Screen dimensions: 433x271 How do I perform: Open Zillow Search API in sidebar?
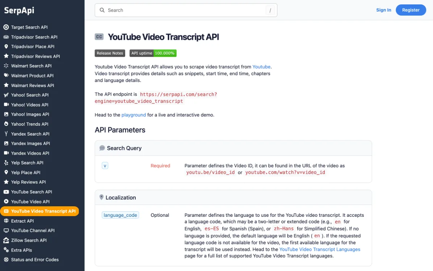(29, 240)
